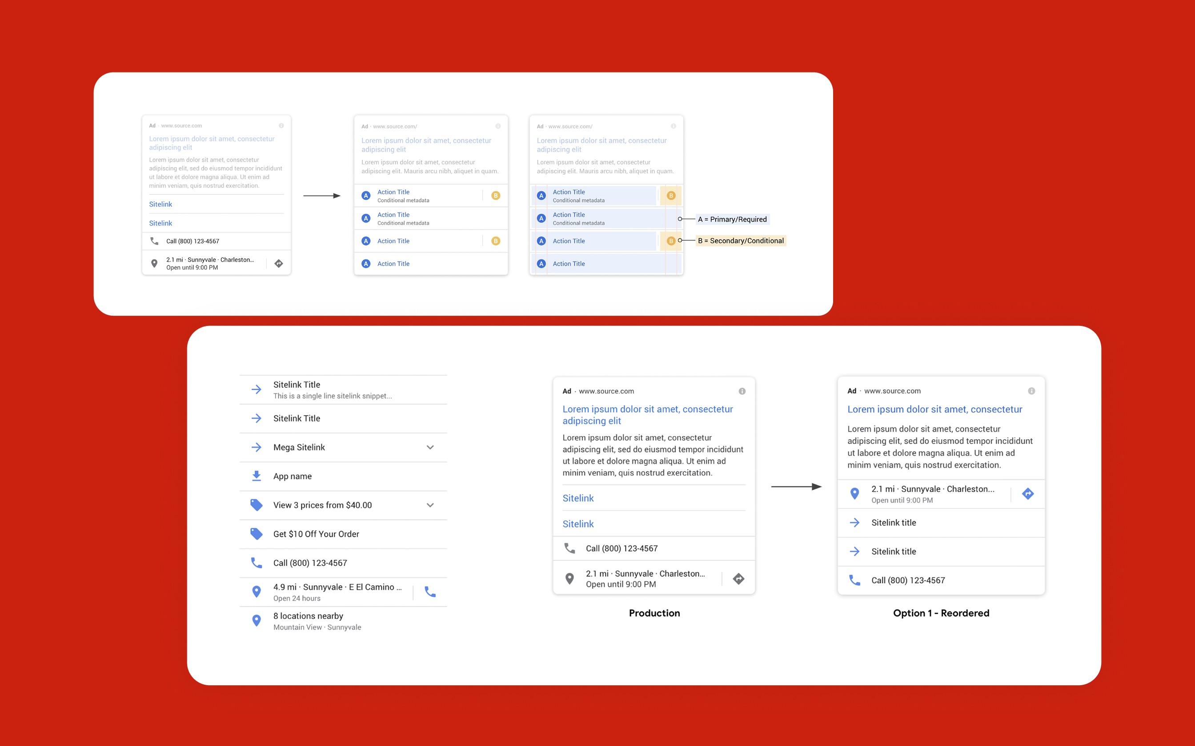Click the A = Primary/Required annotation label

point(732,219)
